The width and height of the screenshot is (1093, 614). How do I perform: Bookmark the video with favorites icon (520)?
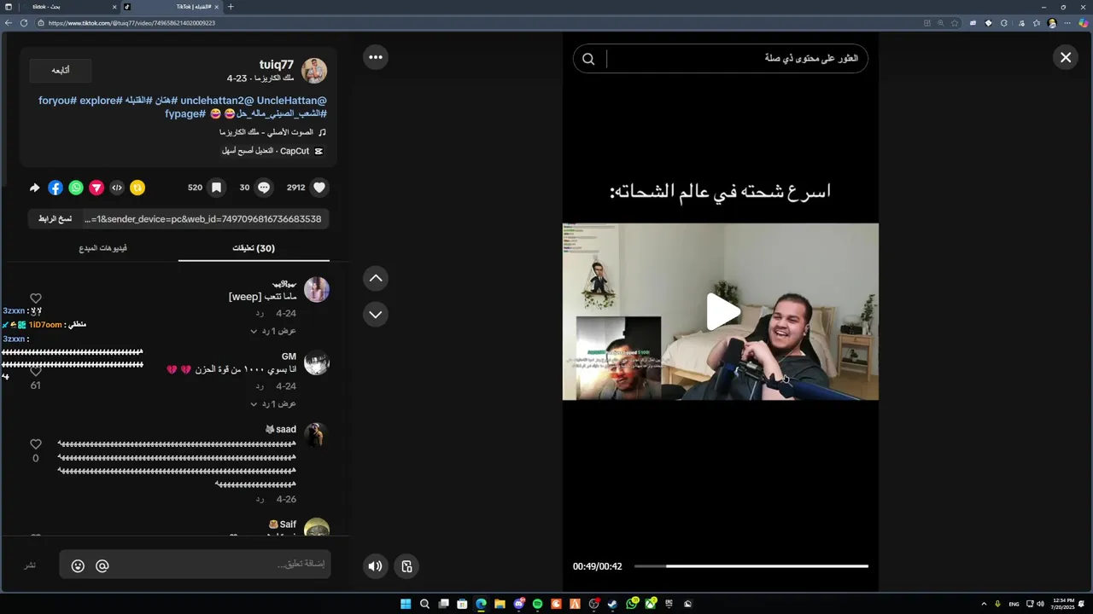click(x=216, y=188)
